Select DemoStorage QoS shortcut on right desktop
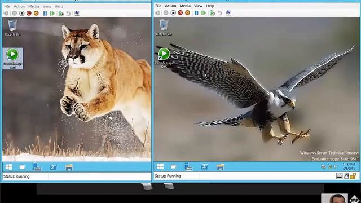 [x=164, y=58]
